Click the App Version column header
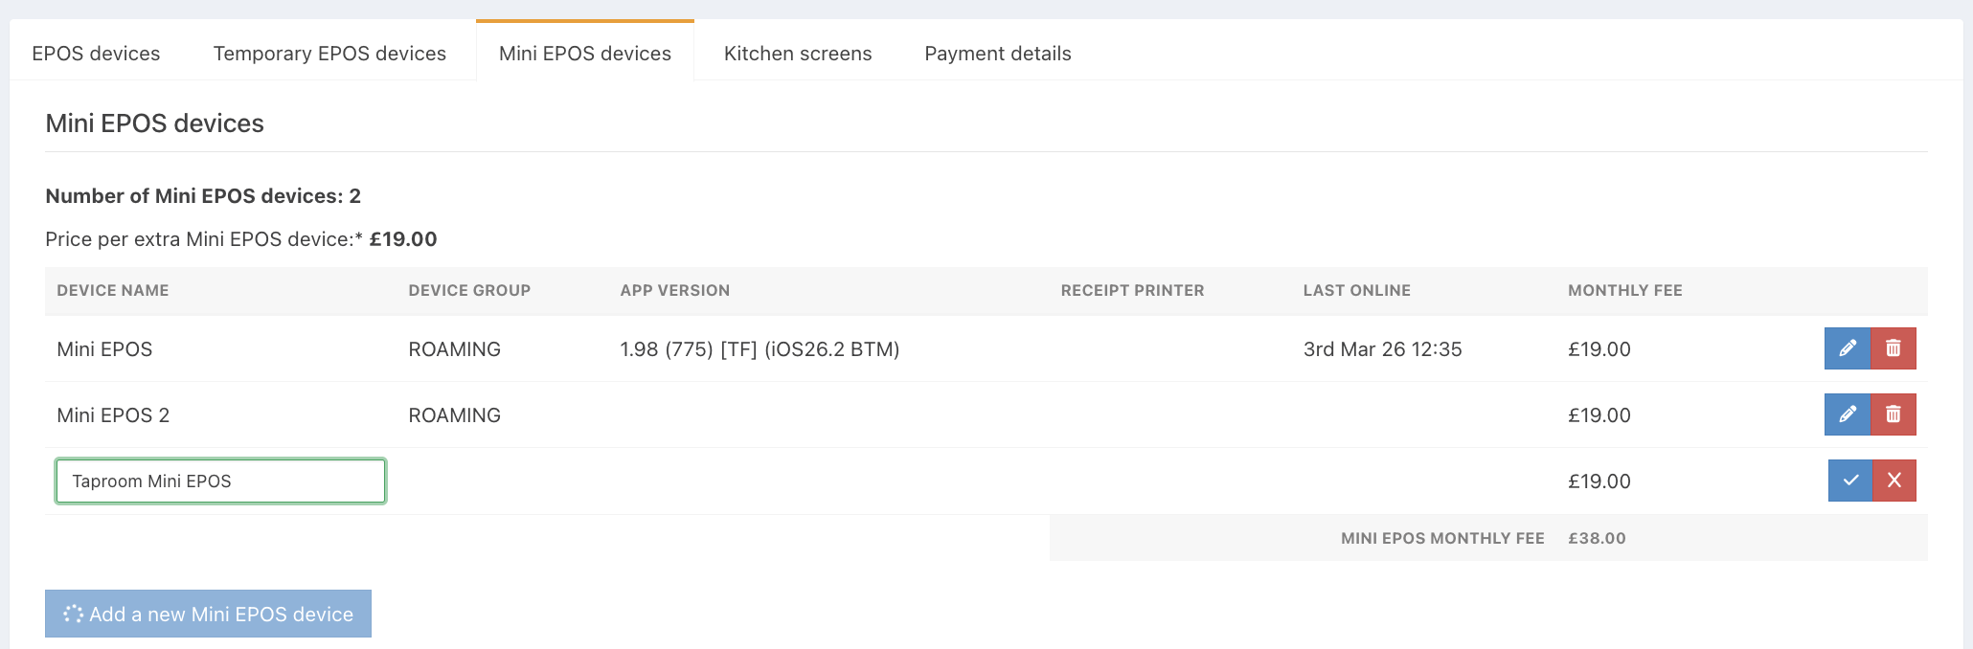 coord(675,290)
